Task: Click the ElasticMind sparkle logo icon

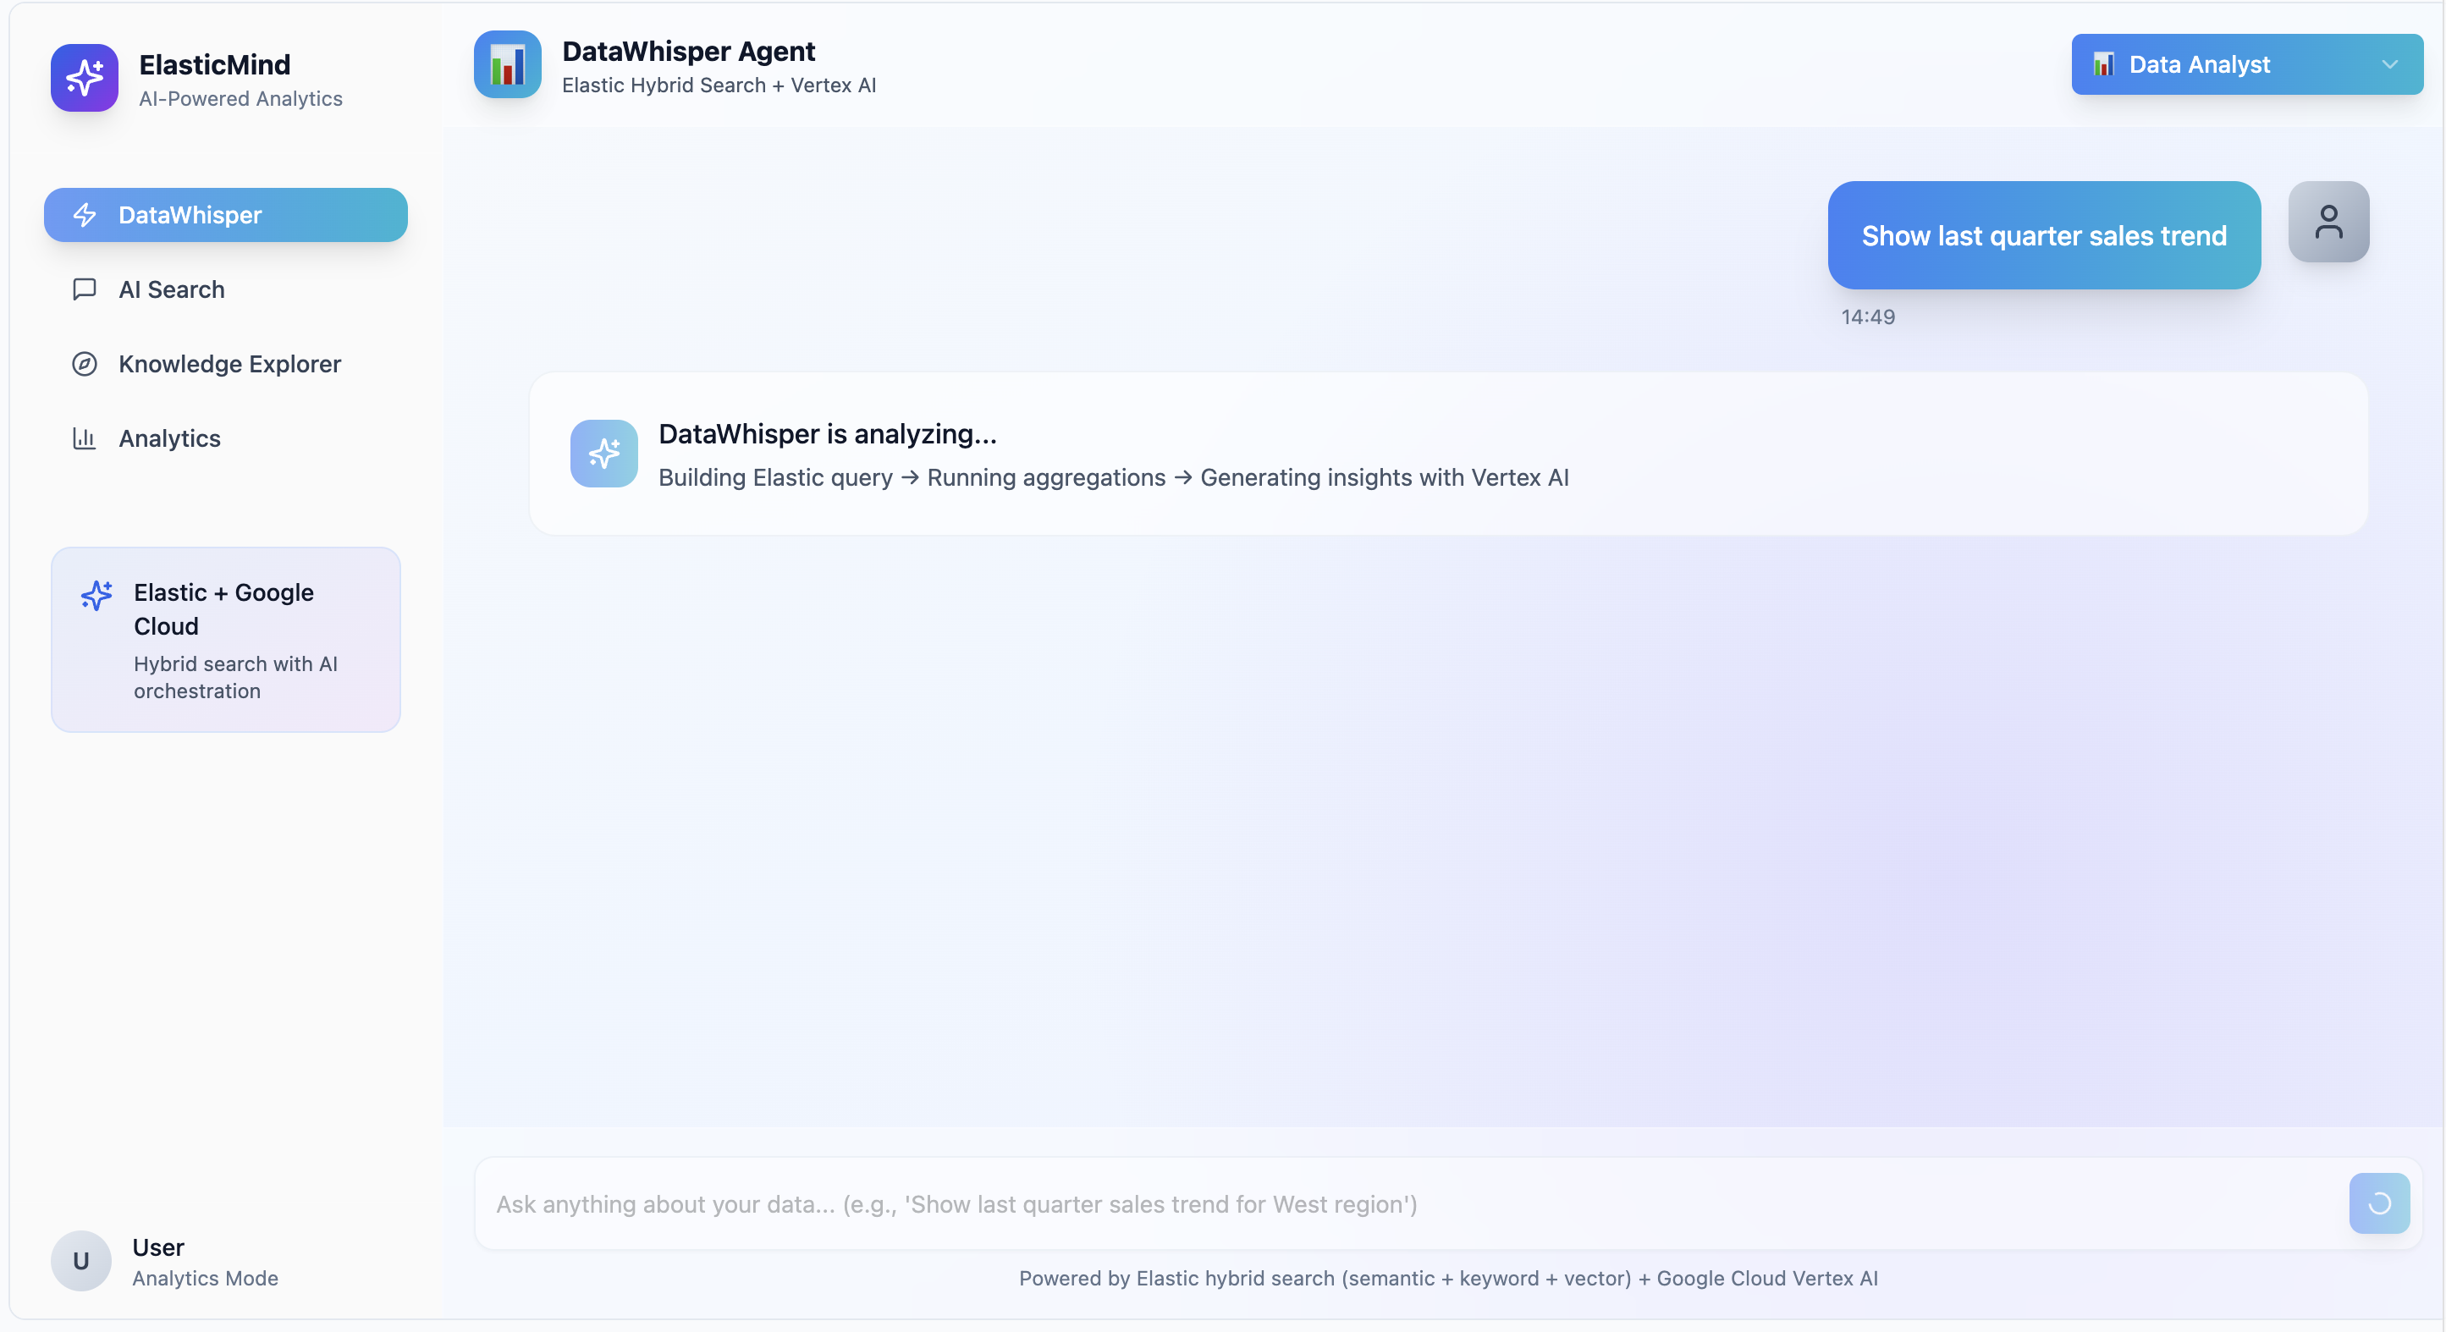Action: coord(85,78)
